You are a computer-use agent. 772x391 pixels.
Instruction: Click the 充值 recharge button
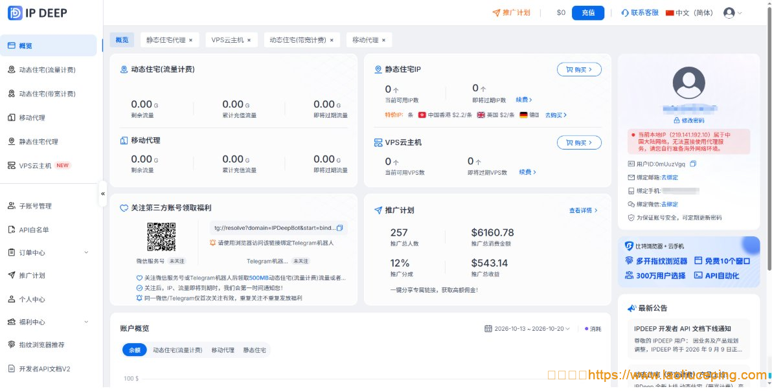pyautogui.click(x=588, y=13)
